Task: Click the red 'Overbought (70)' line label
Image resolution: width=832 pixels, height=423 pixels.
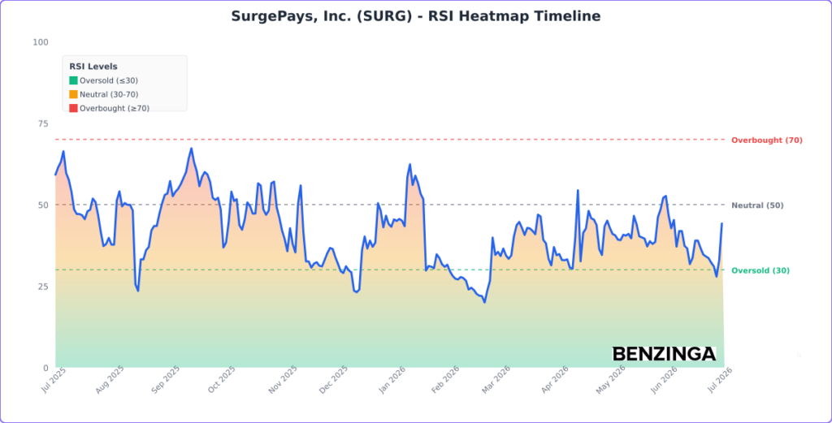Action: pyautogui.click(x=767, y=140)
